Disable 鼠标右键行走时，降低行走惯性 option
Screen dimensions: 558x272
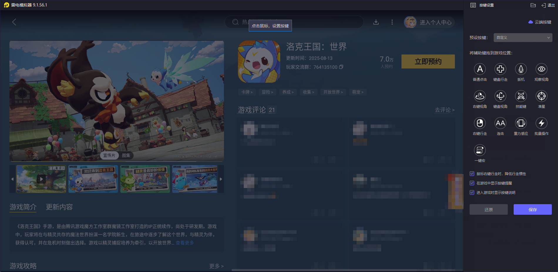click(x=472, y=174)
